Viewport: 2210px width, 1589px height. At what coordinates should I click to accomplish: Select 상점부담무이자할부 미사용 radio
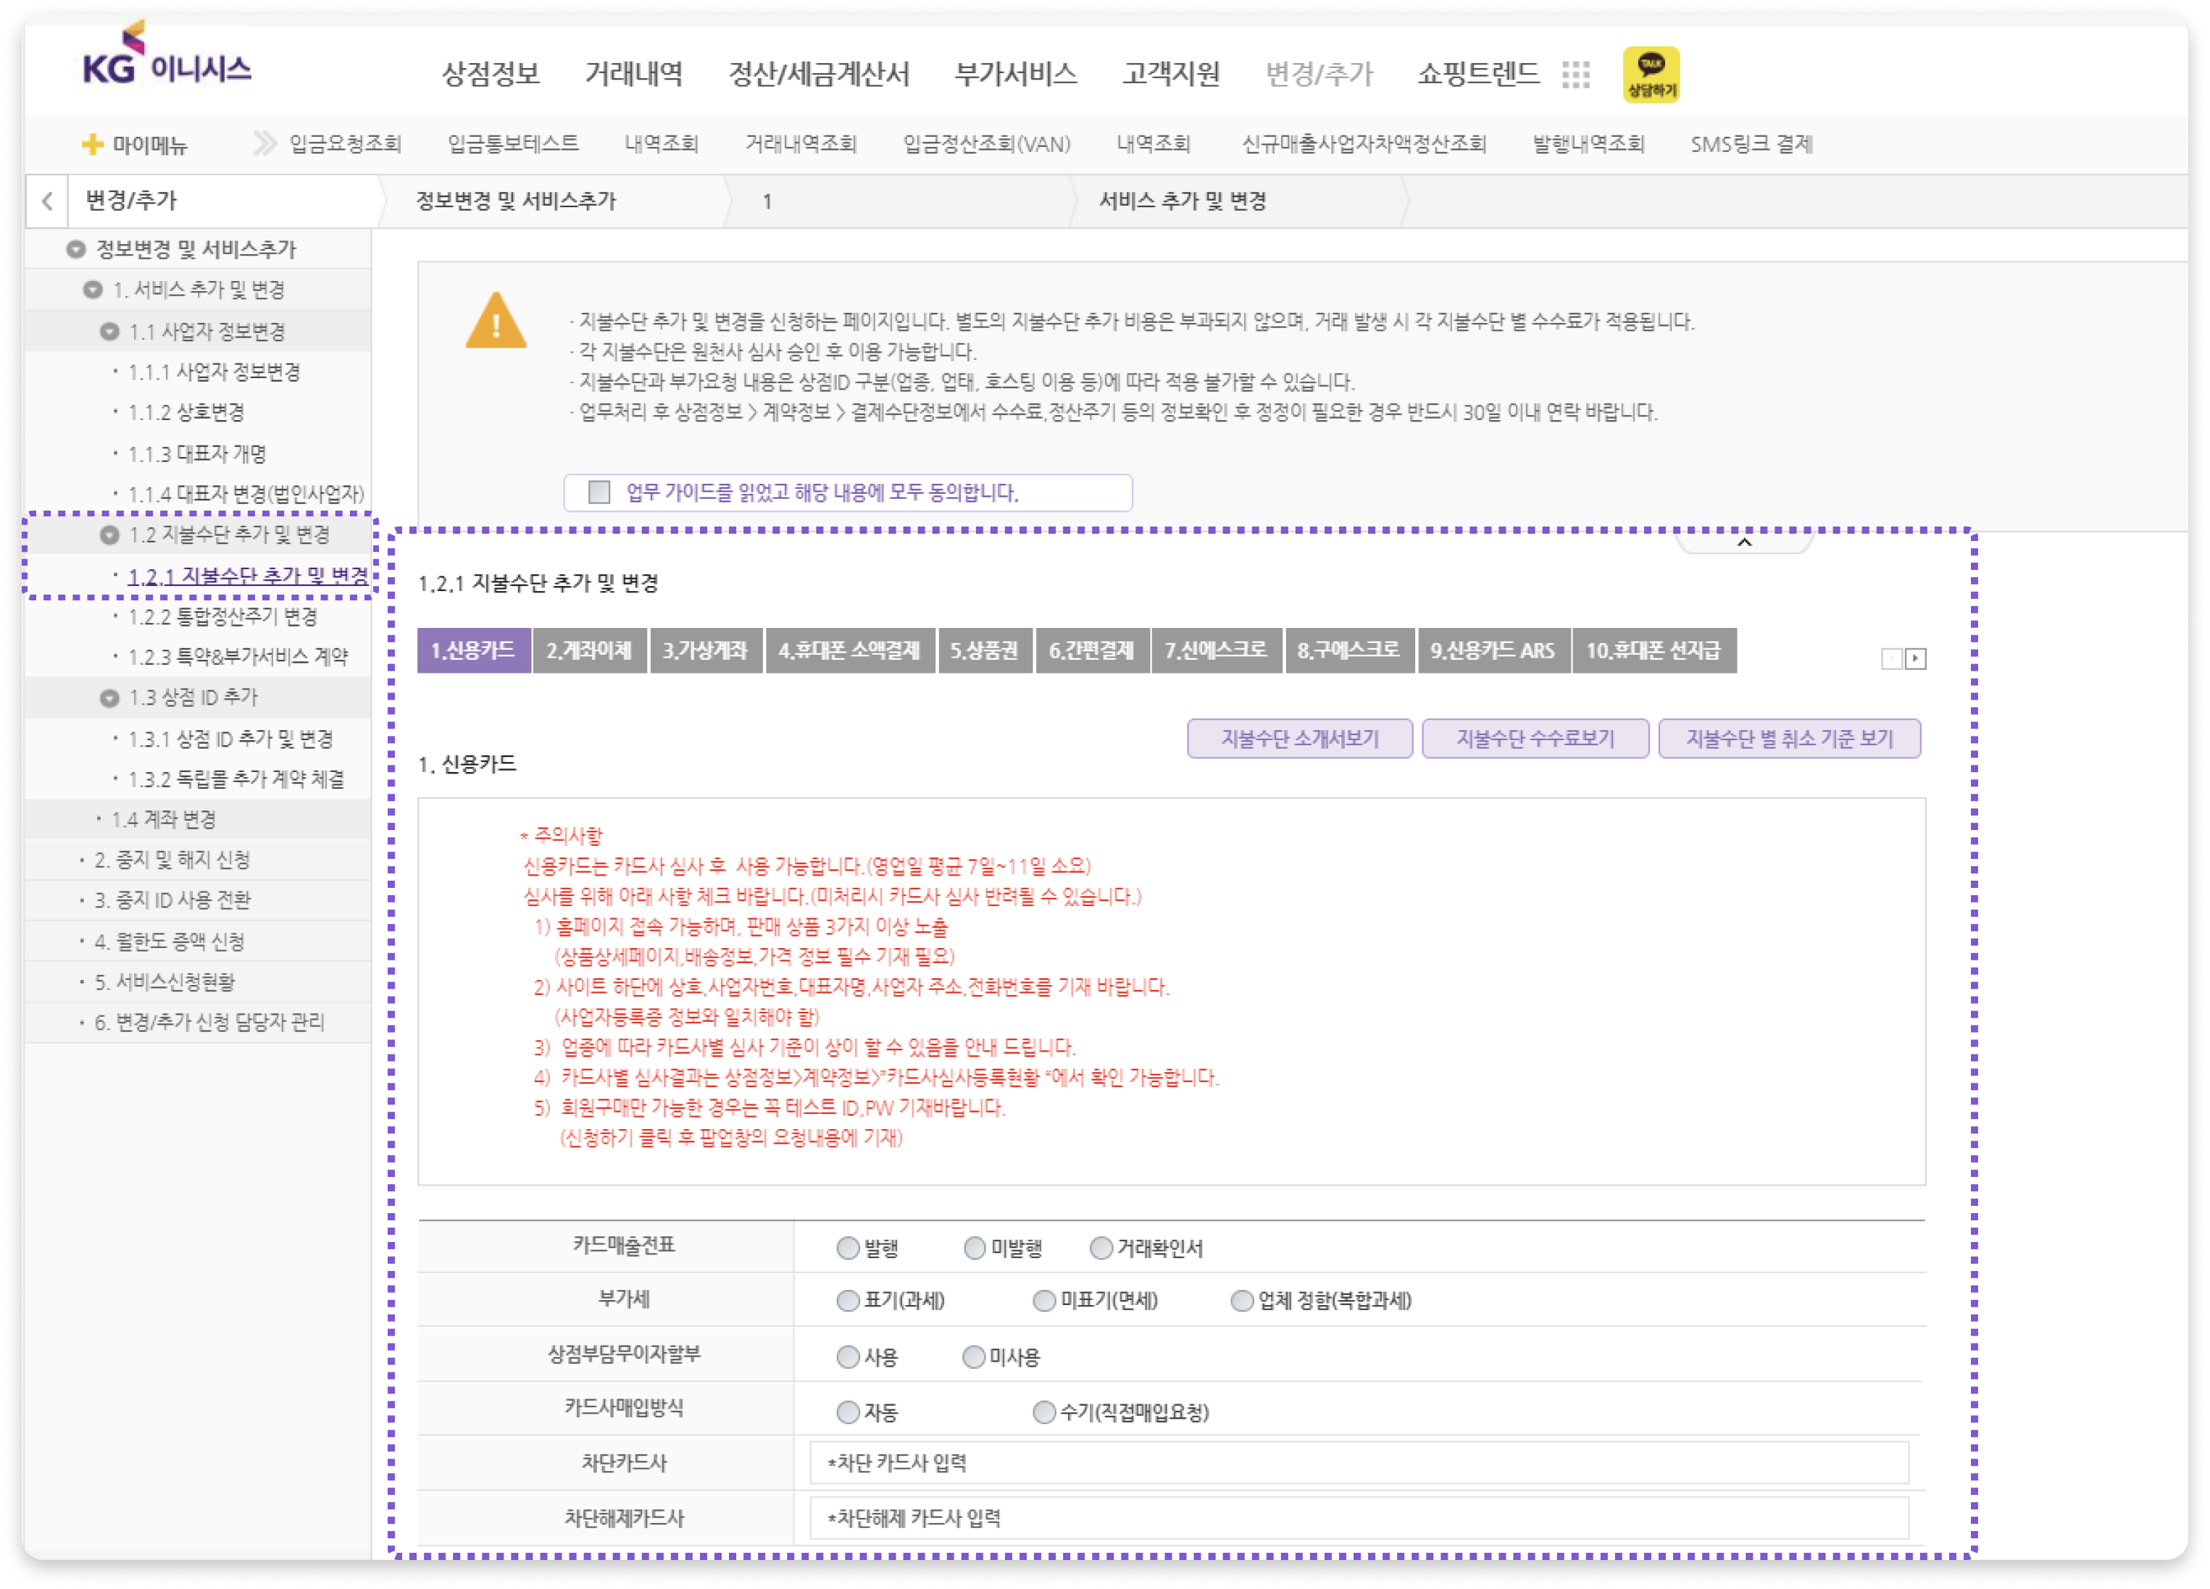tap(972, 1357)
